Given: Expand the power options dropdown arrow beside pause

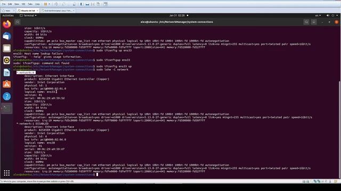Looking at the screenshot, I should 50,4.
